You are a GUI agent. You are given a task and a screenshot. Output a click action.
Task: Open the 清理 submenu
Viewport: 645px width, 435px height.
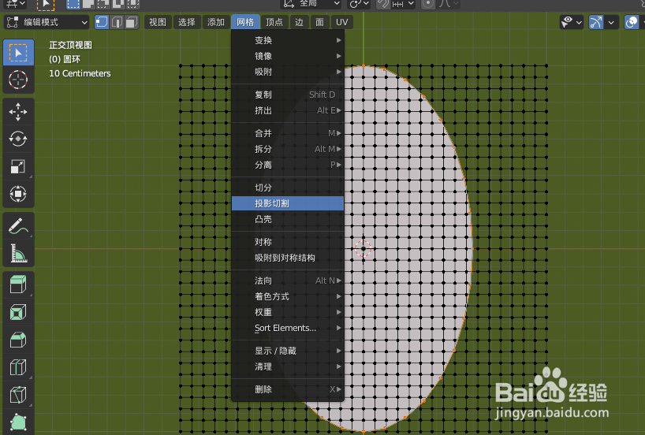pyautogui.click(x=288, y=366)
